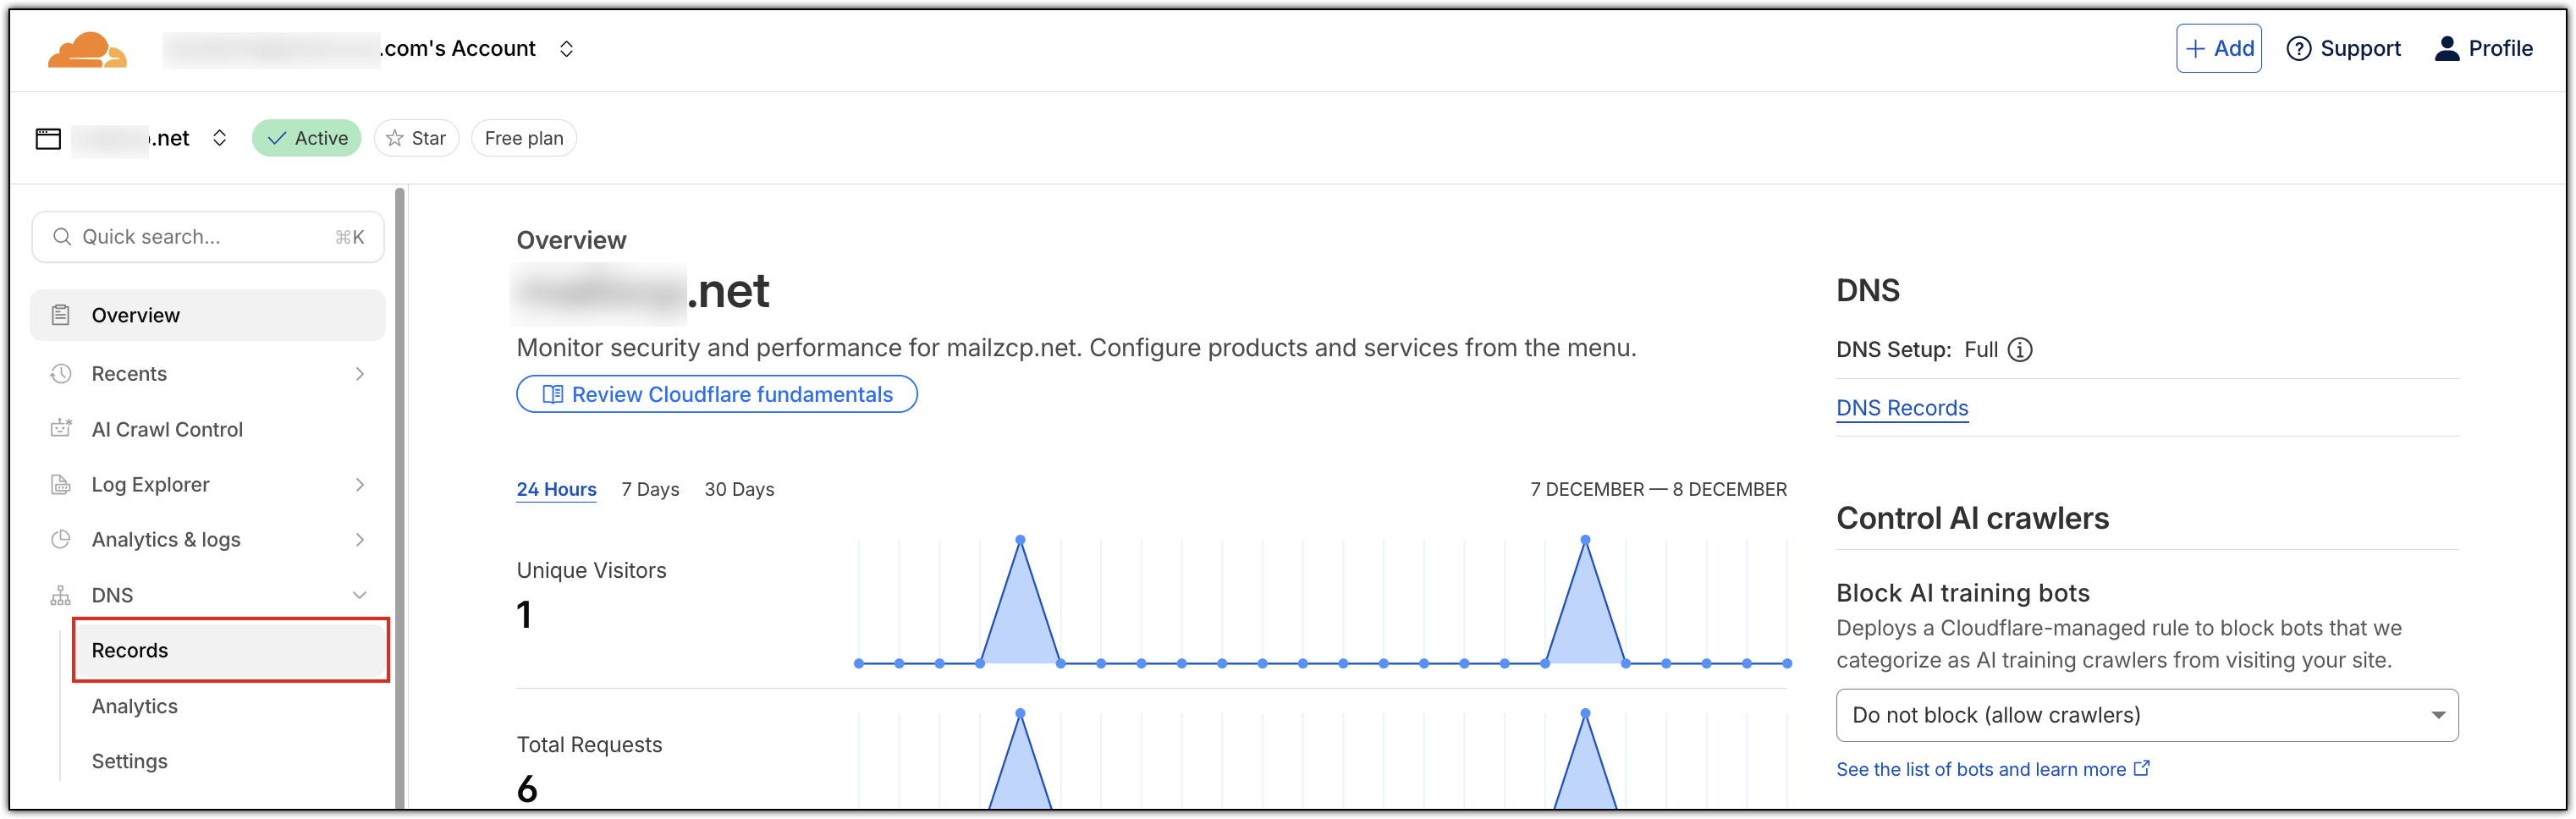Click the Analytics & logs icon
Screen dimensions: 2576x819
(61, 540)
